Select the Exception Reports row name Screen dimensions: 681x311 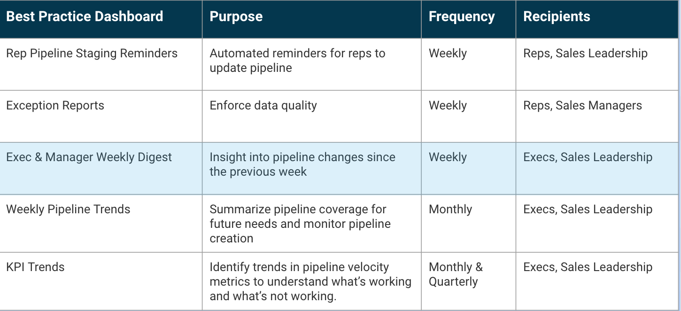(x=55, y=106)
